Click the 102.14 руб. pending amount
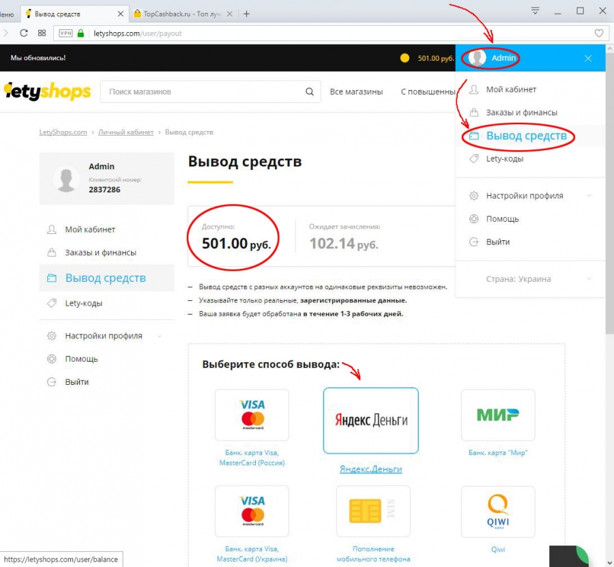The width and height of the screenshot is (614, 567). coord(344,244)
